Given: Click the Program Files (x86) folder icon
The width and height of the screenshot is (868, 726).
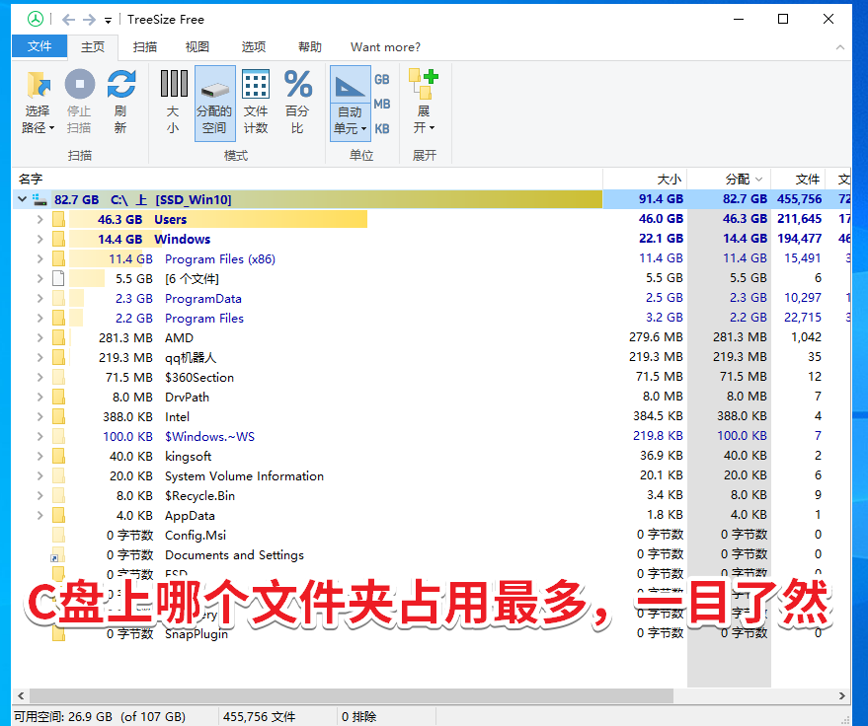Looking at the screenshot, I should click(x=58, y=258).
